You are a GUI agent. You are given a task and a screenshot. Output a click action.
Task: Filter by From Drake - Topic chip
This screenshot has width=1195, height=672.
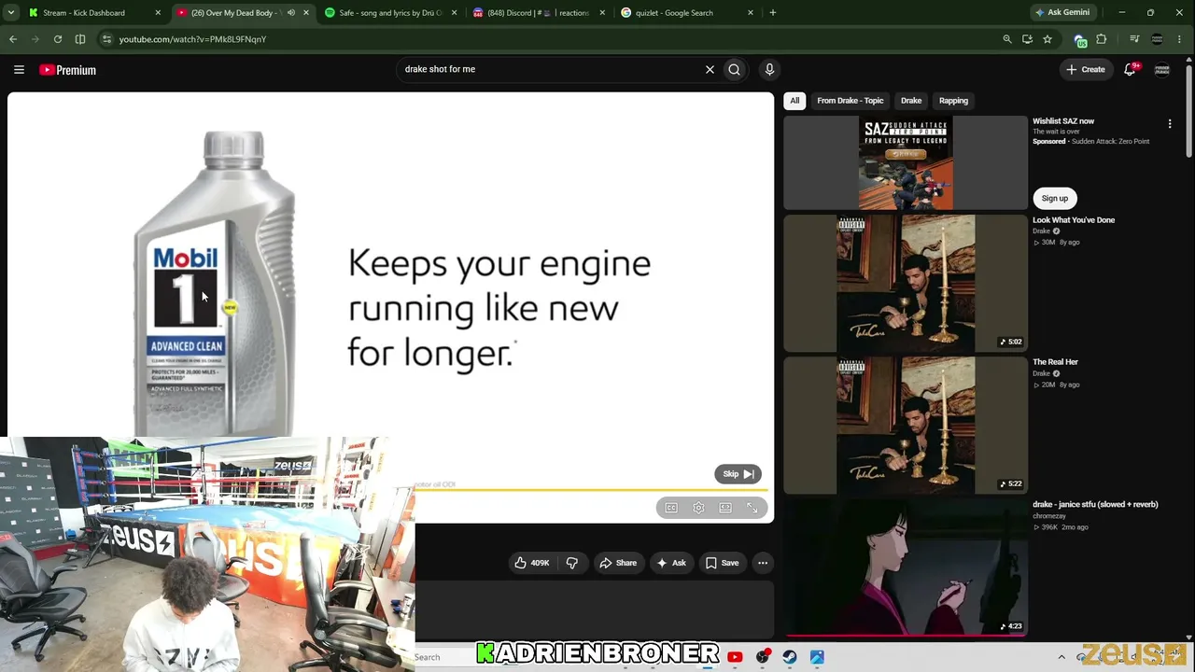click(x=850, y=101)
